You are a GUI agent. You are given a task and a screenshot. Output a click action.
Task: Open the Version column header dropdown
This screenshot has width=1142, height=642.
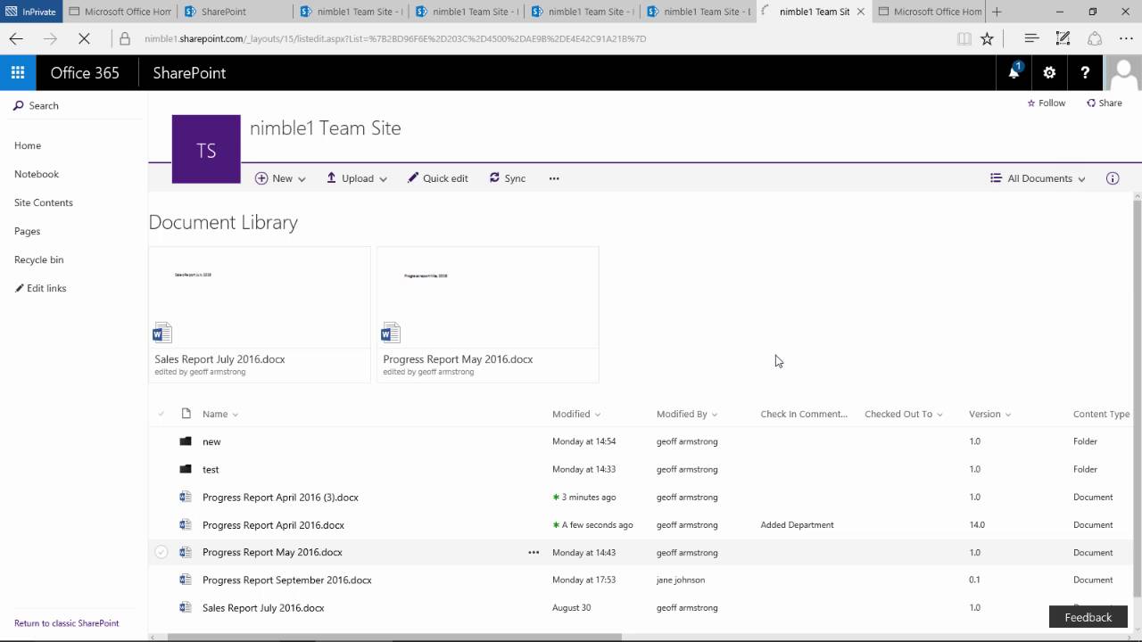pos(990,414)
